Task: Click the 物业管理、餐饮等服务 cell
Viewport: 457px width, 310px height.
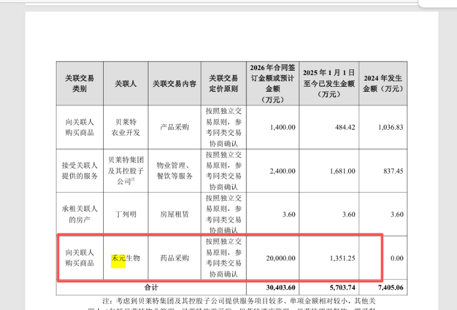Action: 174,170
